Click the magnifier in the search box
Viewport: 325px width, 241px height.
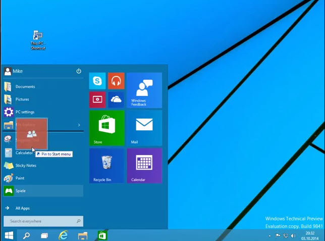click(x=79, y=221)
